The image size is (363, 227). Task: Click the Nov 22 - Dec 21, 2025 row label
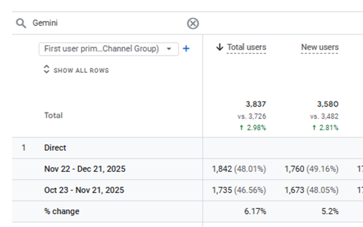(84, 169)
